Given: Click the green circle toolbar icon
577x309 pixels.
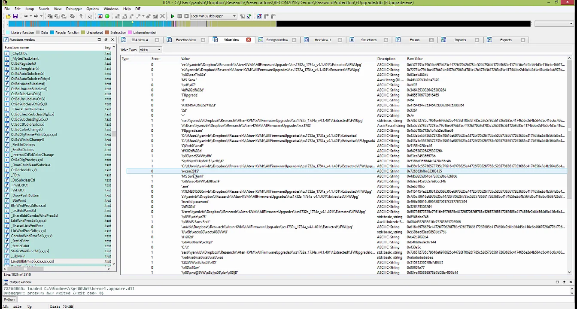Looking at the screenshot, I should coord(107,16).
